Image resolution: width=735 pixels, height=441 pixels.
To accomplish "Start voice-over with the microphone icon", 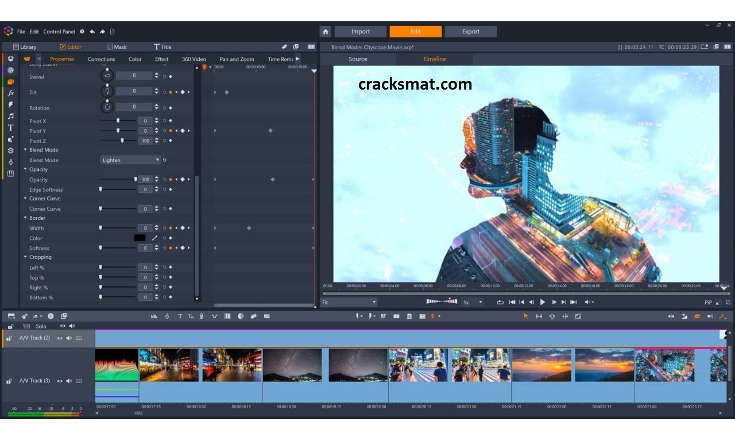I will [203, 316].
